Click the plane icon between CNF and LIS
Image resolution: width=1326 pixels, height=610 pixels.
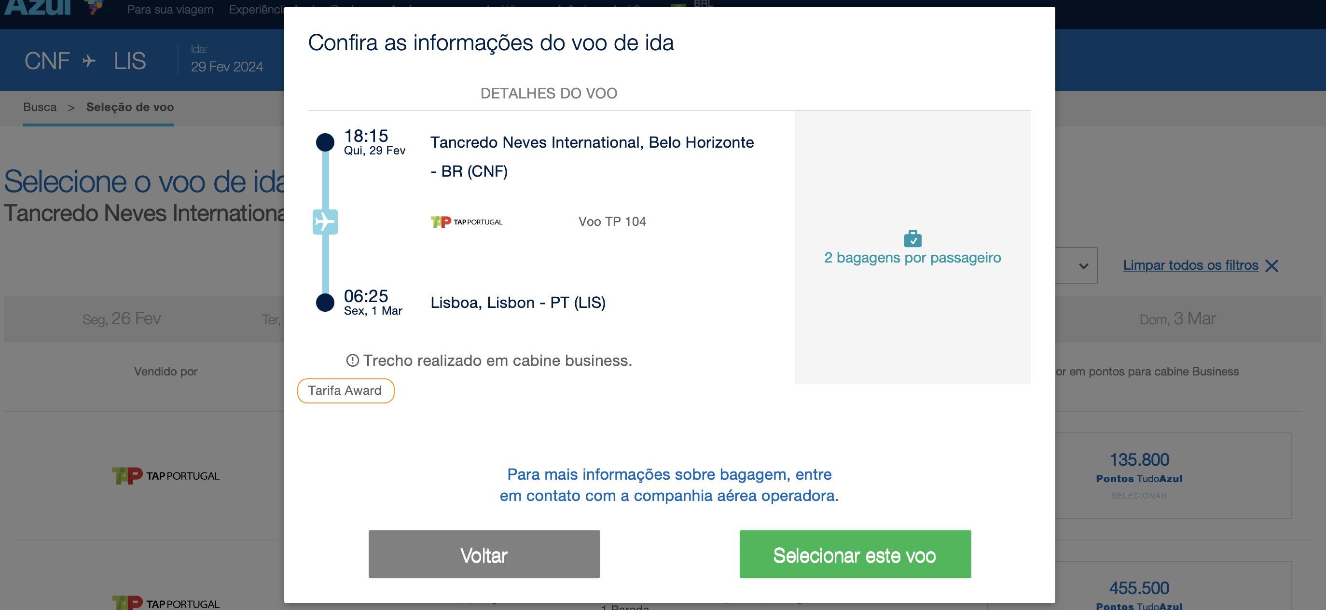(x=89, y=61)
